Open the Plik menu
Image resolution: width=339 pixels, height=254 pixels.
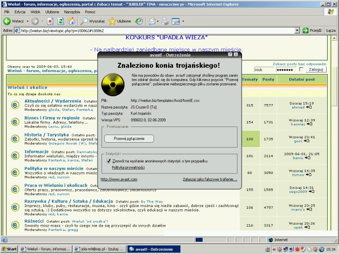(7, 12)
